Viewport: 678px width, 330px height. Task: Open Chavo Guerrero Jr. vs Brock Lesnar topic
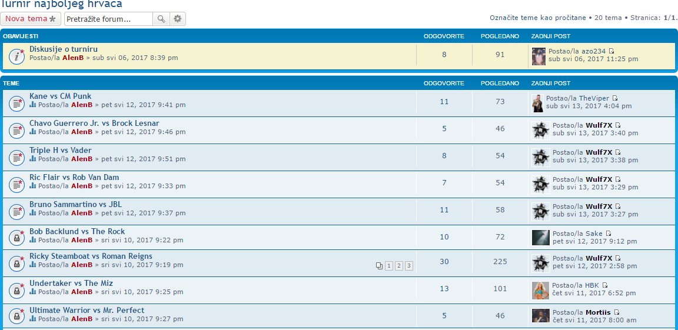click(94, 123)
